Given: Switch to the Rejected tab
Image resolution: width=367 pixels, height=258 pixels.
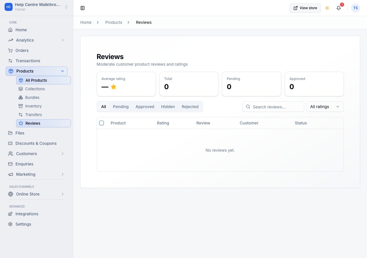Looking at the screenshot, I should tap(190, 107).
